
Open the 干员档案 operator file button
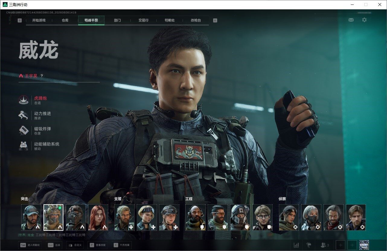coord(122,245)
